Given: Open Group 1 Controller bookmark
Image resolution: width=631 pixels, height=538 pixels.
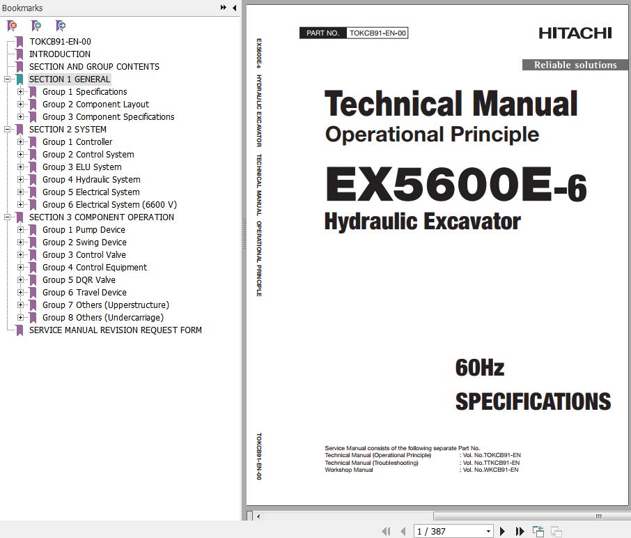Looking at the screenshot, I should coord(77,141).
